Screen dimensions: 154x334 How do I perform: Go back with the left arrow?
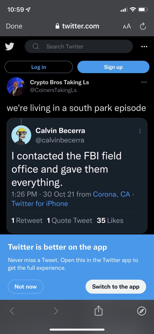coord(12,311)
